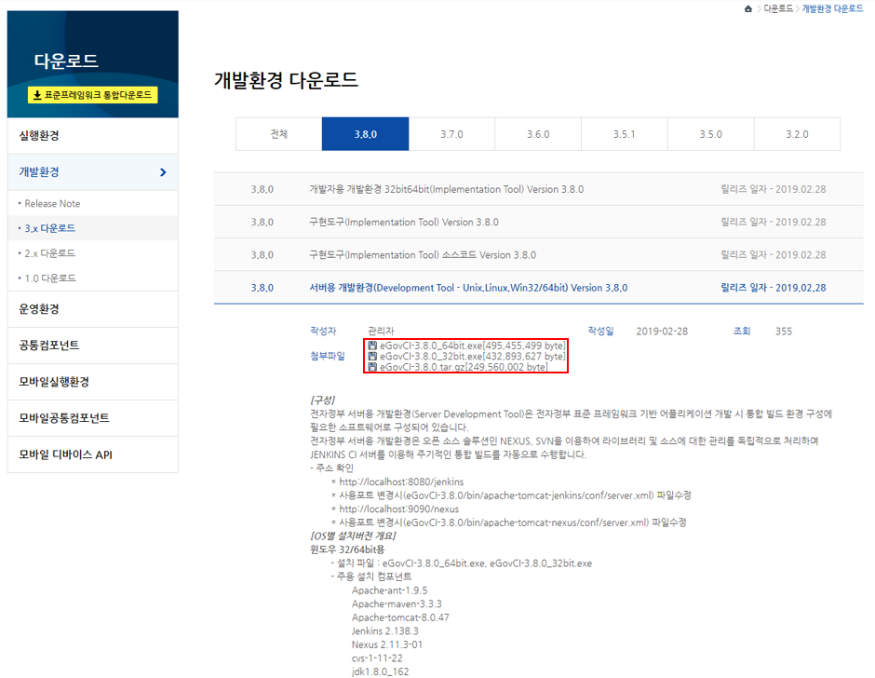The height and width of the screenshot is (678, 875).
Task: Open 2.x 다운로드 submenu link
Action: point(50,253)
